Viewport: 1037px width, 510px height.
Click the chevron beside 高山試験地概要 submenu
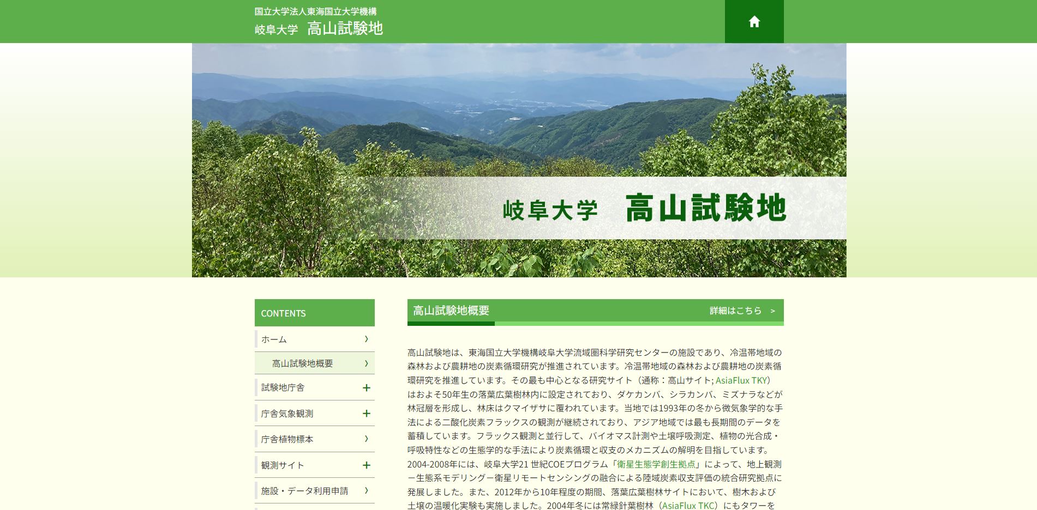tap(366, 363)
